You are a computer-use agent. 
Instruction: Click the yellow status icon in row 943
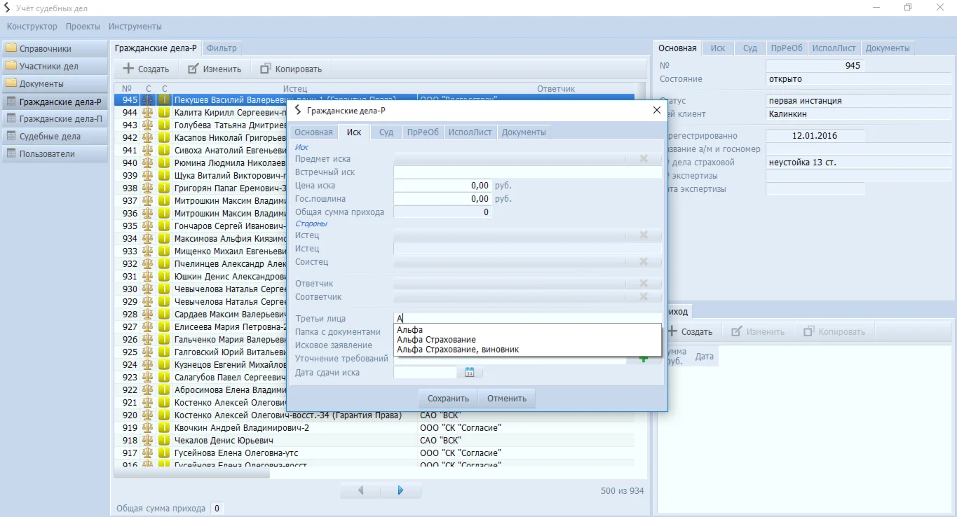tap(164, 125)
